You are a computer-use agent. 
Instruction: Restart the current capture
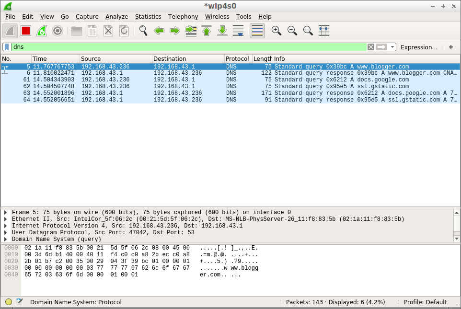point(42,31)
